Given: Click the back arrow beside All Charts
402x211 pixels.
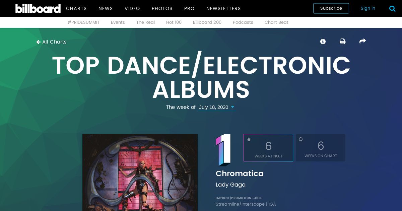Looking at the screenshot, I should coord(38,42).
